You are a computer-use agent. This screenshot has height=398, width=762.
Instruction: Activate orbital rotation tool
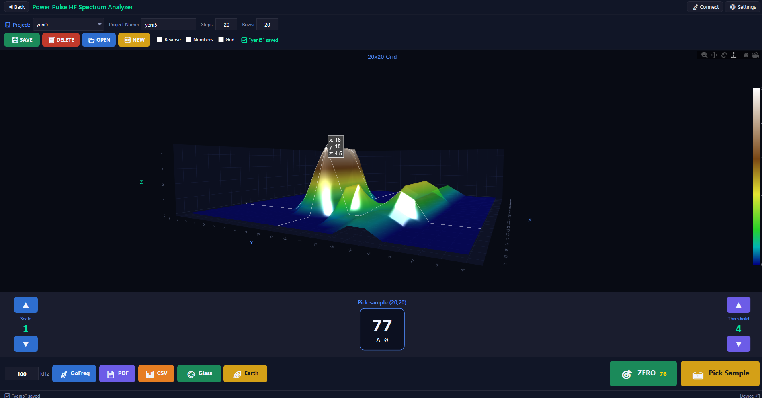point(724,55)
